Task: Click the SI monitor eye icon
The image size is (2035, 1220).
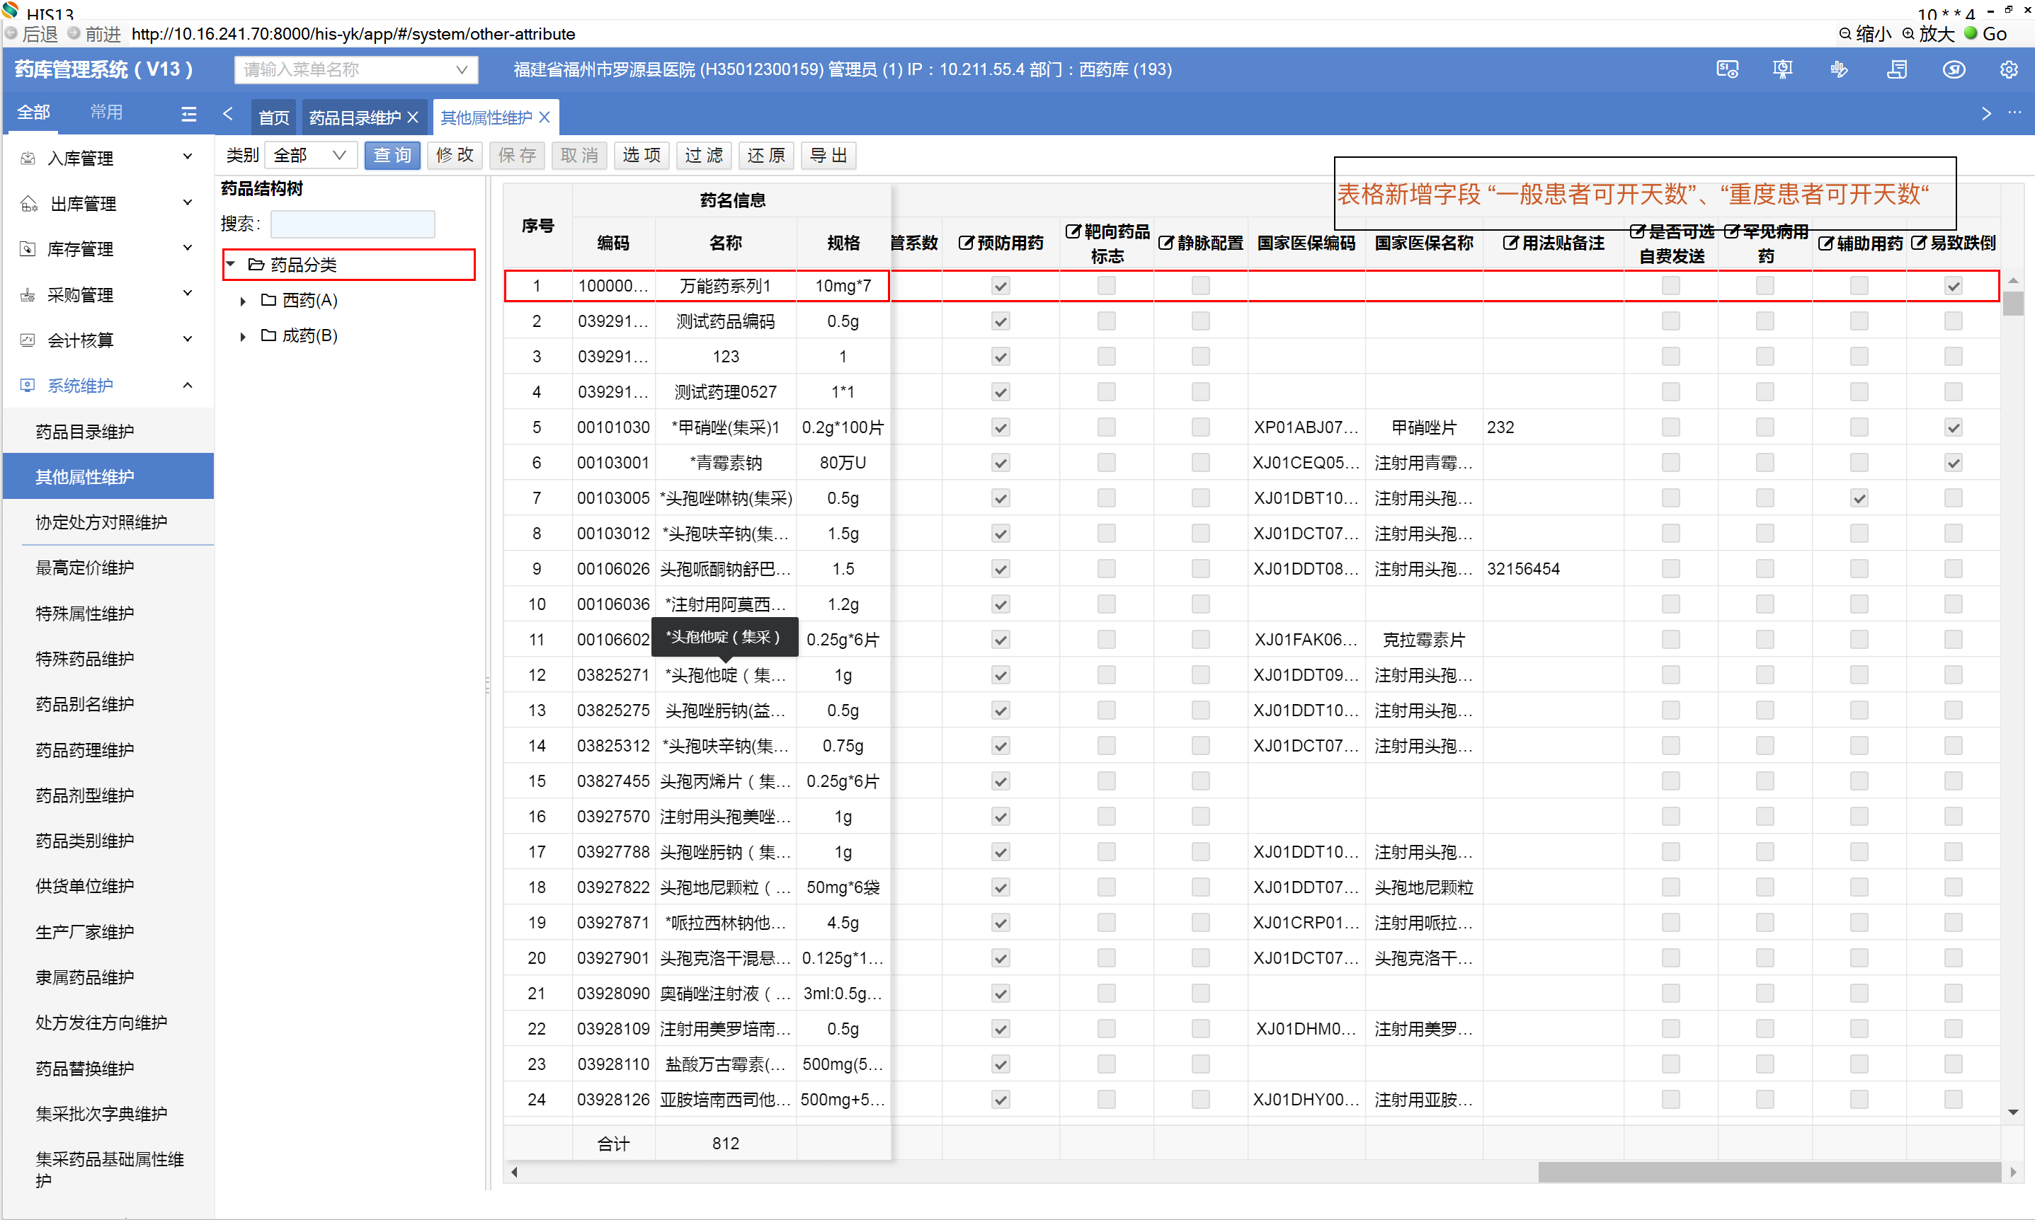Action: (x=1726, y=70)
